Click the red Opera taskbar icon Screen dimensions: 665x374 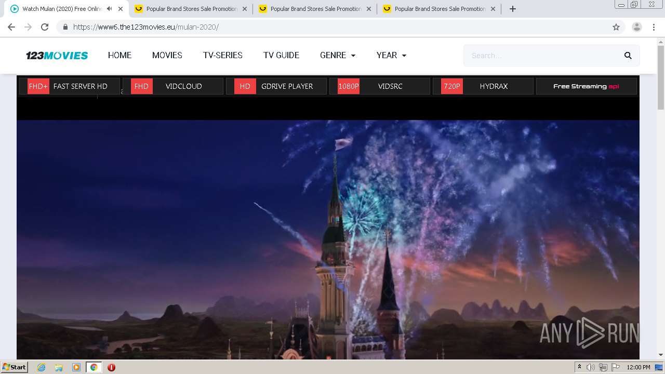(x=111, y=367)
